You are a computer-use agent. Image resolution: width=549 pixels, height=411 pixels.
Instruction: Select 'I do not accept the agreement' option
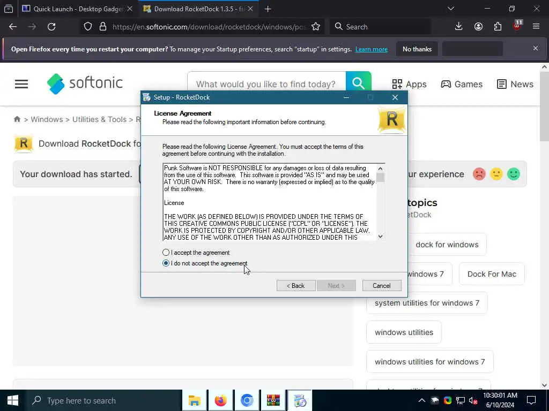(x=166, y=263)
